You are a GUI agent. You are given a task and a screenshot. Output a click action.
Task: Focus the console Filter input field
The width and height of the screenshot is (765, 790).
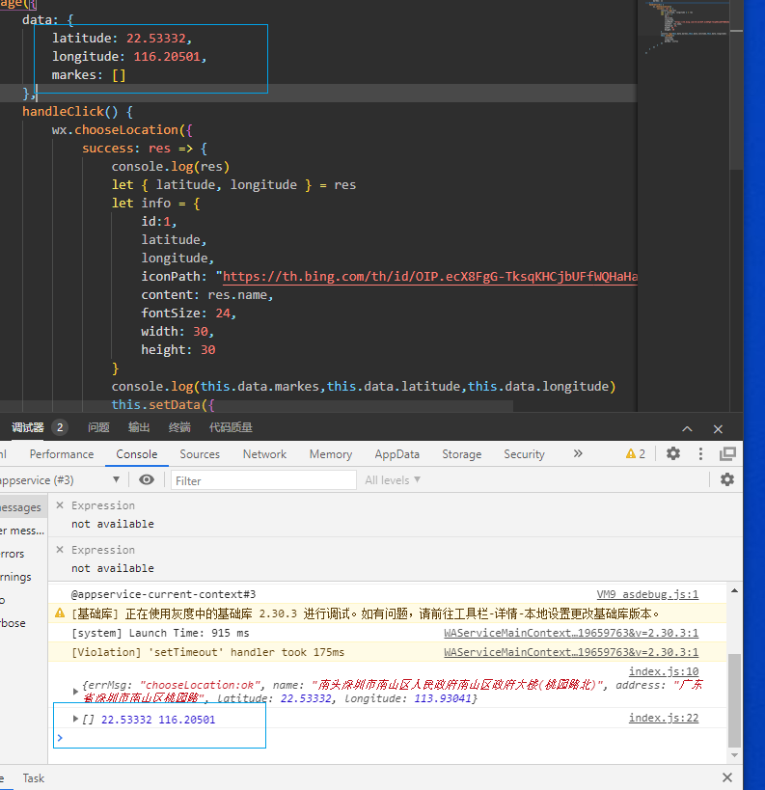(x=263, y=480)
